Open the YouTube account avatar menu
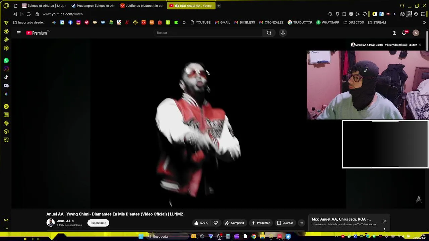429x241 pixels. (x=416, y=33)
